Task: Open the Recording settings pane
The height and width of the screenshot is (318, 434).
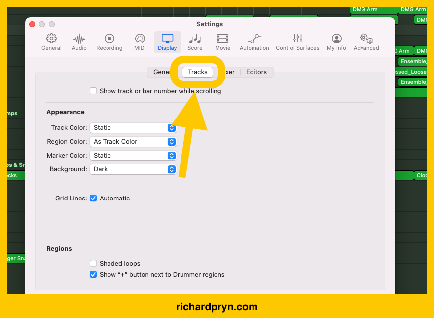Action: point(109,42)
